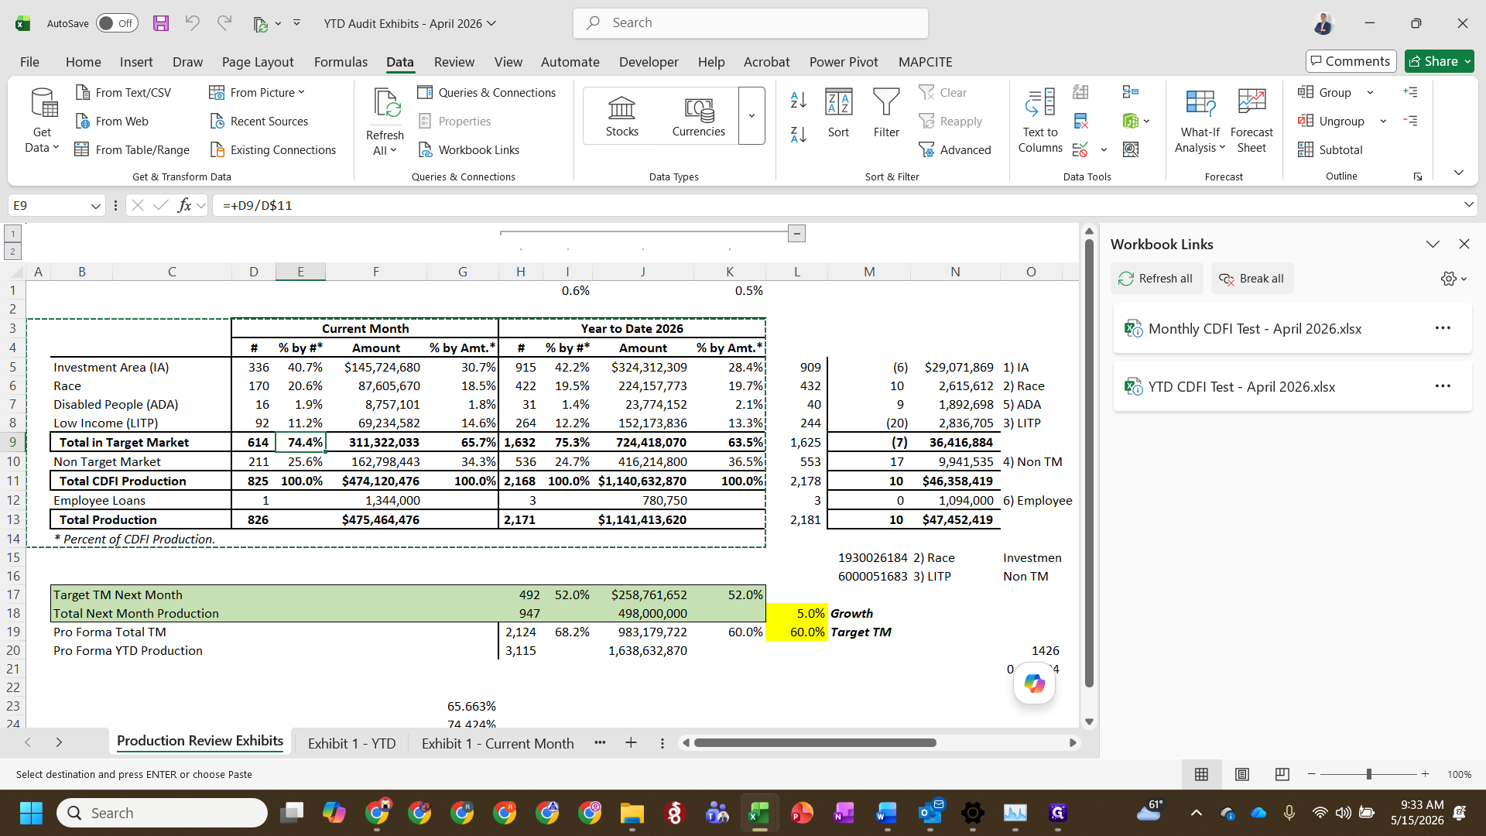Import data From Web
Image resolution: width=1486 pixels, height=836 pixels.
coord(112,121)
